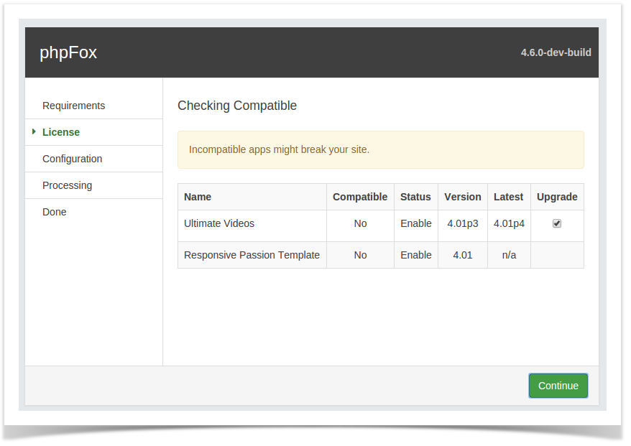Click the Status column header
Image resolution: width=631 pixels, height=446 pixels.
pos(415,197)
